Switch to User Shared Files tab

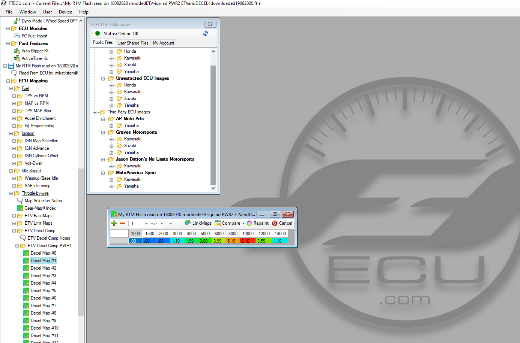(x=133, y=43)
